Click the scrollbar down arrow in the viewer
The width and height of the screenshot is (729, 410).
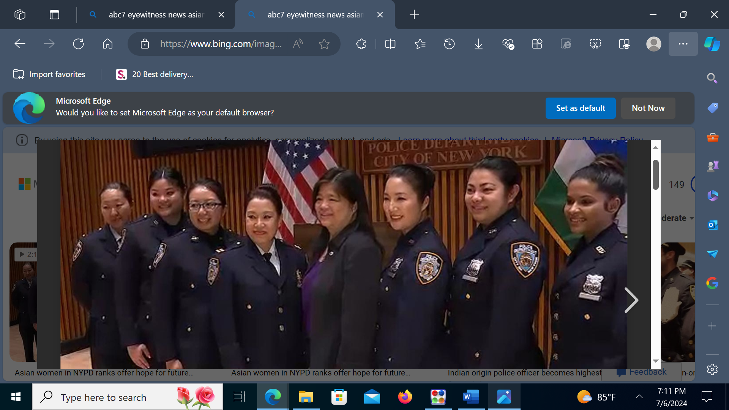click(x=656, y=361)
